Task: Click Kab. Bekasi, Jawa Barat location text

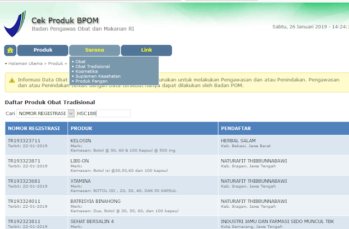Action: point(246,146)
